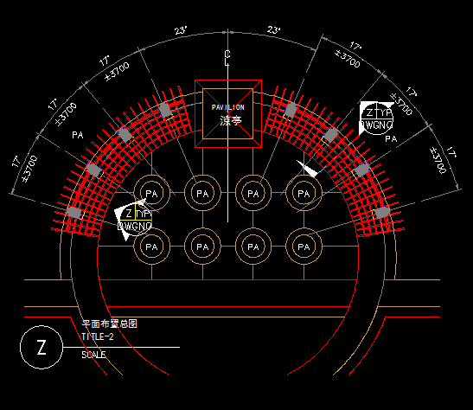473x410 pixels.
Task: Select the ±3700 dimension nearest right 23° label
Action: [x=348, y=59]
